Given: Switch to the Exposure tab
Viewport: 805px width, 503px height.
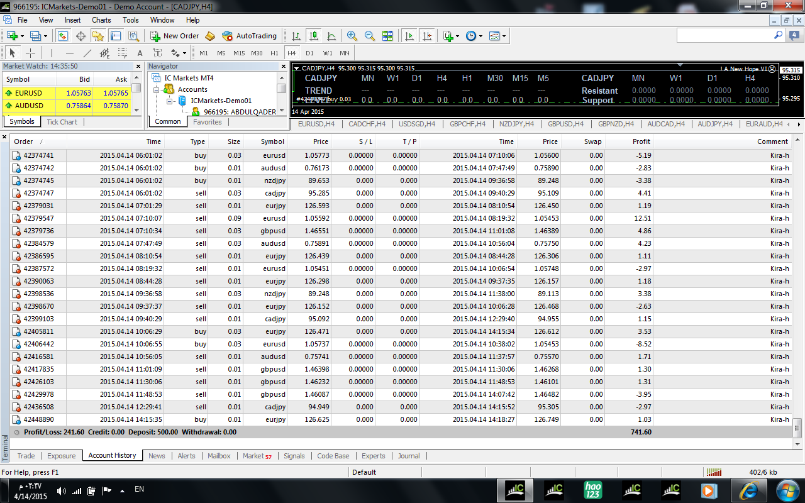Looking at the screenshot, I should [x=61, y=456].
